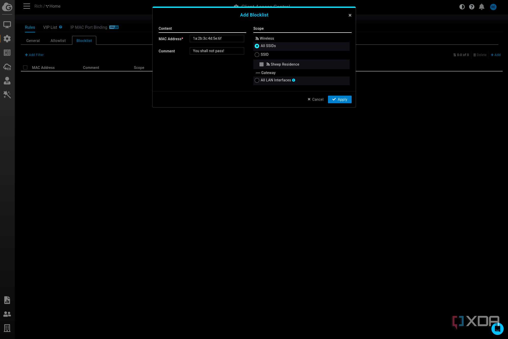Screen dimensions: 508x339
Task: Select the Blocklist sub-tab
Action: (x=84, y=41)
